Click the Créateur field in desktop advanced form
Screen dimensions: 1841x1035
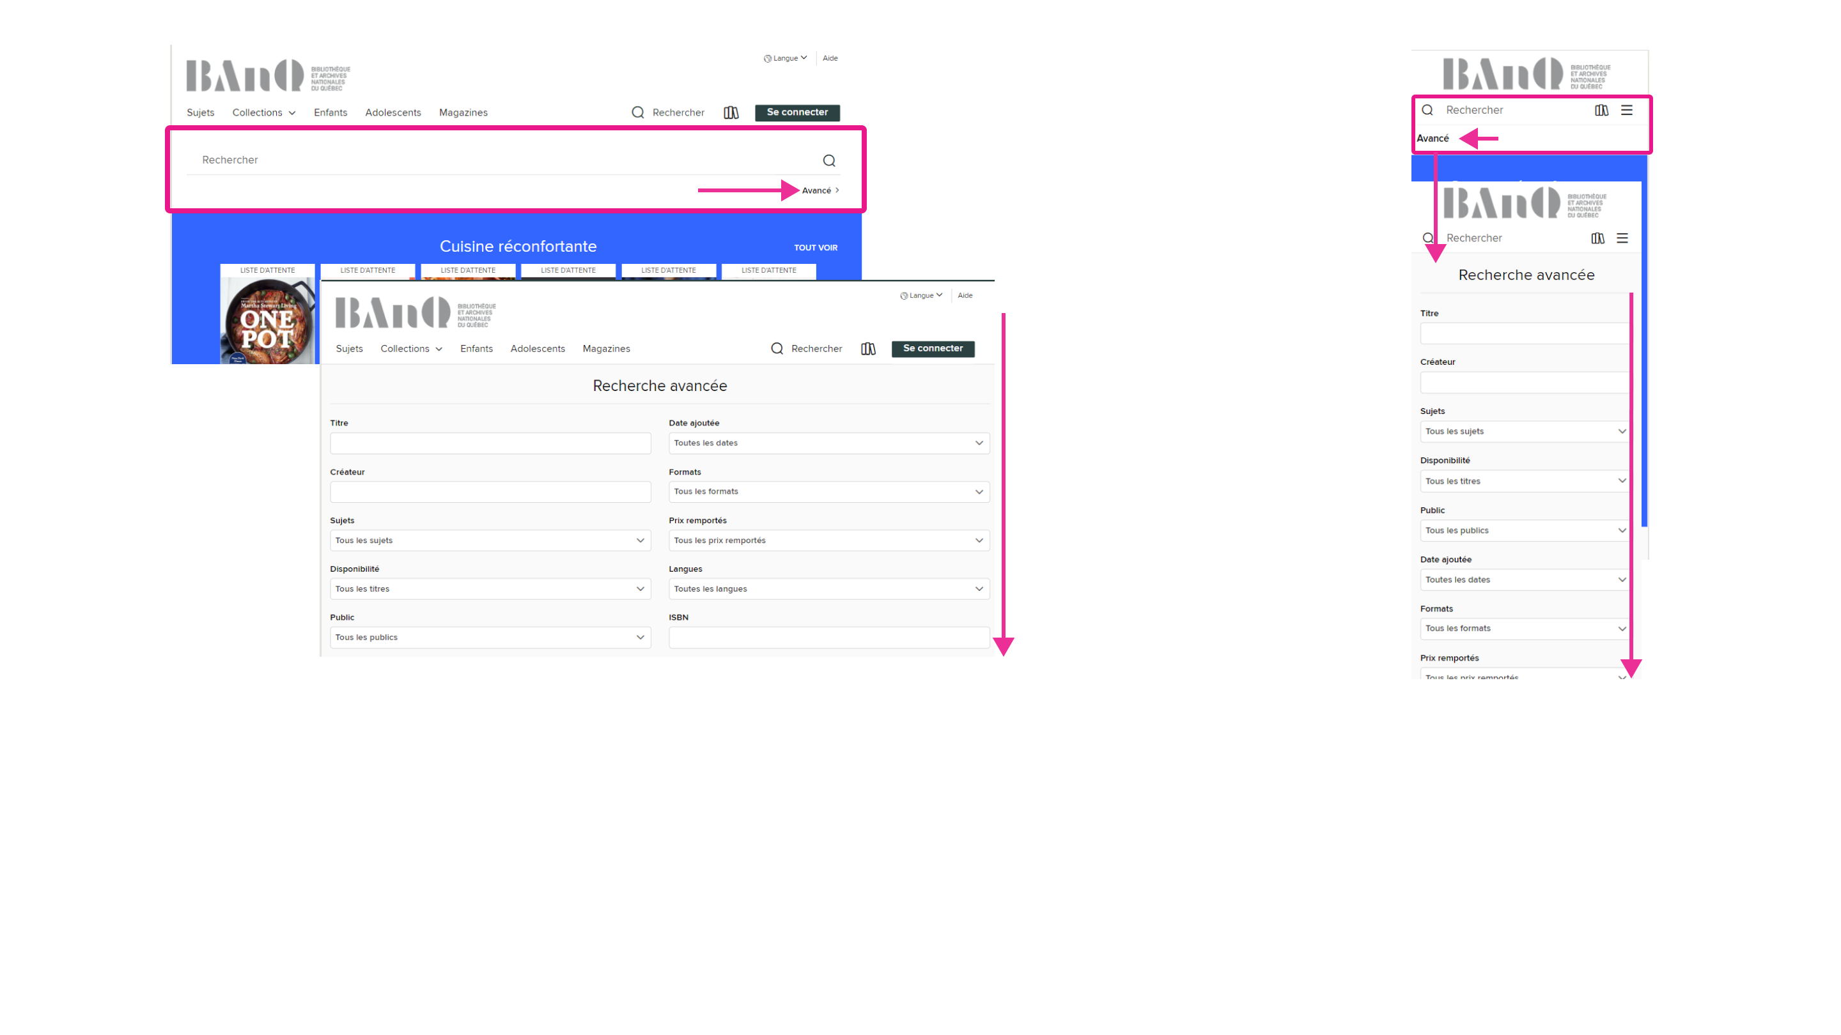tap(490, 491)
